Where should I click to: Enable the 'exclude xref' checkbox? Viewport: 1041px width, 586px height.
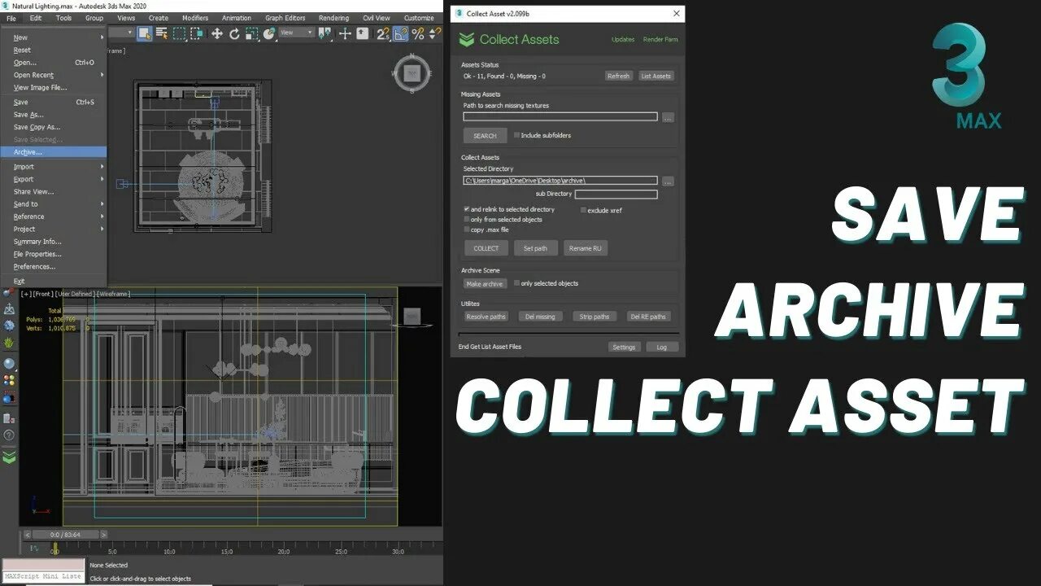point(583,210)
